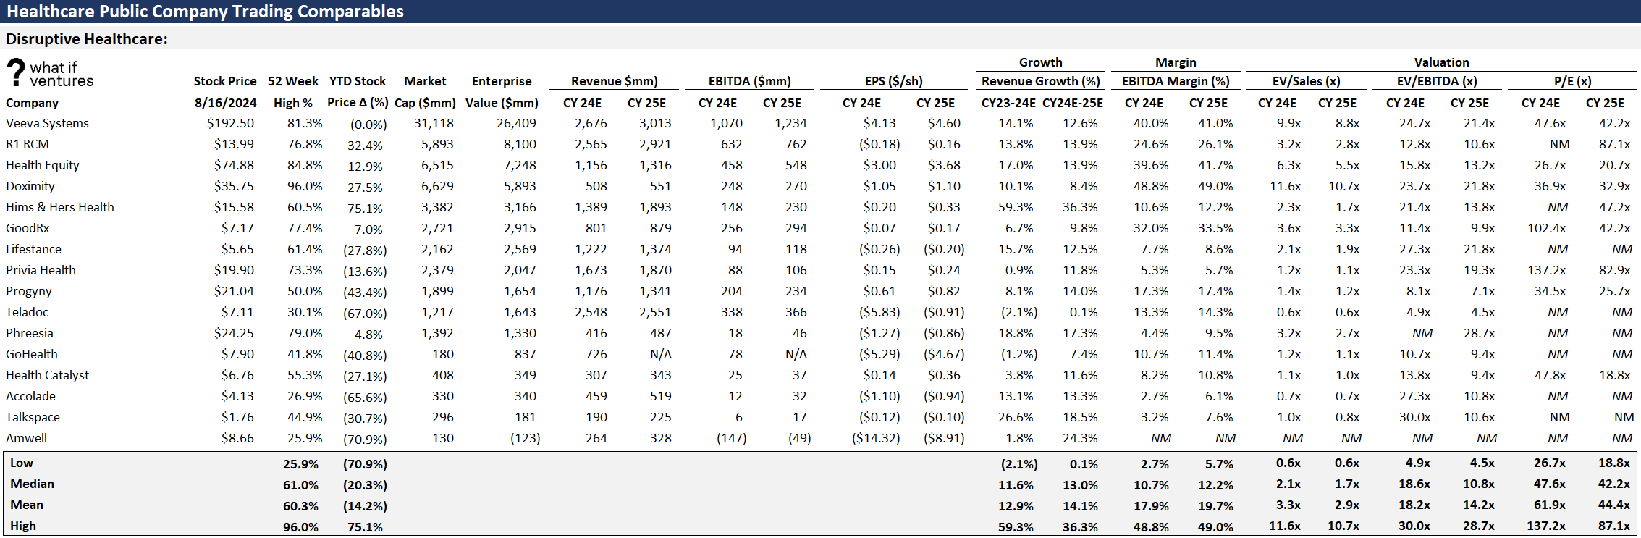The height and width of the screenshot is (538, 1641).
Task: Select Teladoc CY 24E EPS ($5.83)
Action: coord(879,312)
